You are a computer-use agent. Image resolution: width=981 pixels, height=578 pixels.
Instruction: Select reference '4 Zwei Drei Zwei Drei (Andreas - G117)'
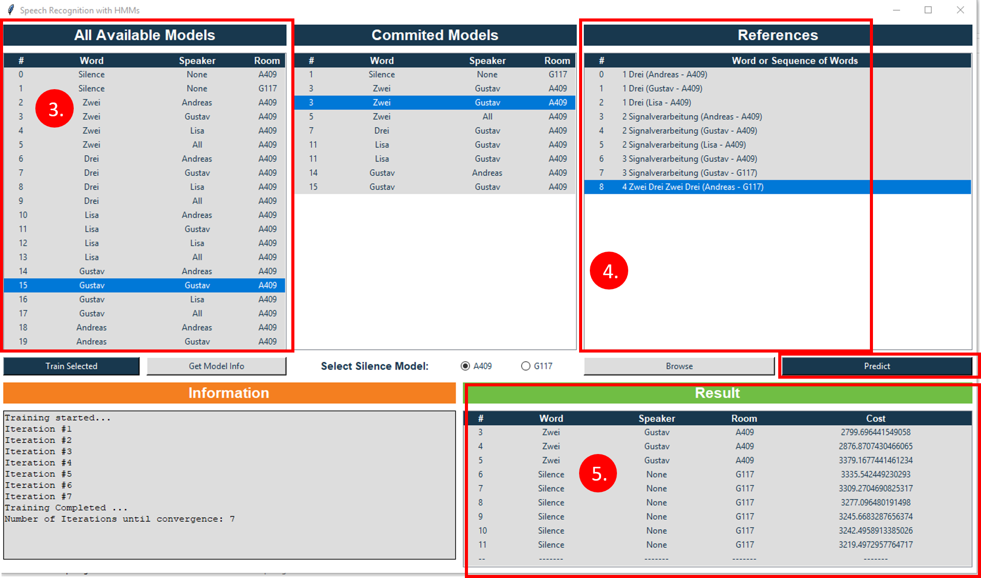777,187
